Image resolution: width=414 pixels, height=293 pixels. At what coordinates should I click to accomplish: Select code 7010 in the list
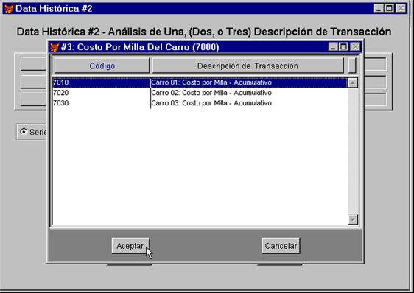point(60,82)
